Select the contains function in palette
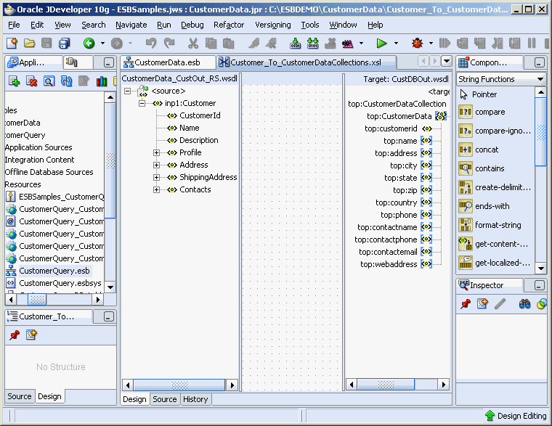The width and height of the screenshot is (552, 426). 490,168
